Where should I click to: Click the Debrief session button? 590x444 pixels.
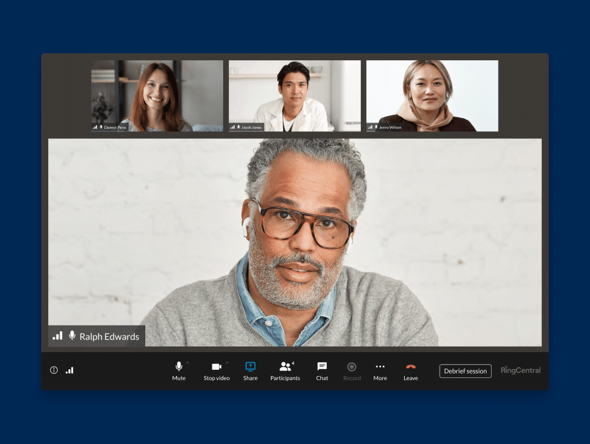tap(465, 371)
